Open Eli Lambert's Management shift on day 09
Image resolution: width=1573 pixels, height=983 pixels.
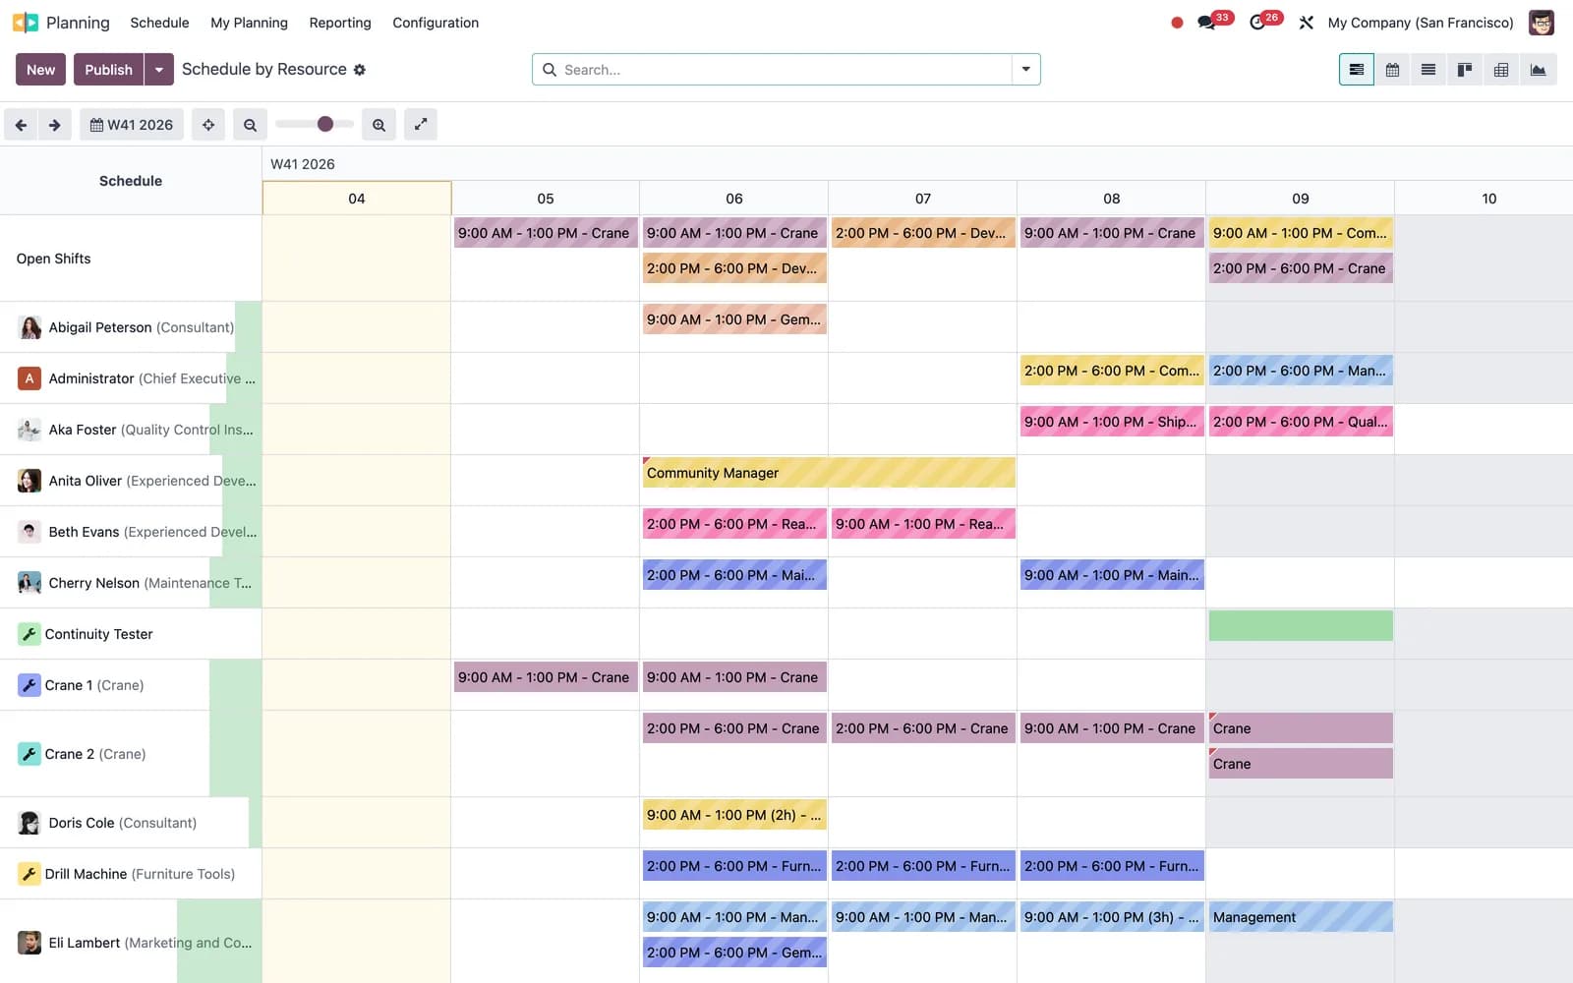coord(1301,917)
